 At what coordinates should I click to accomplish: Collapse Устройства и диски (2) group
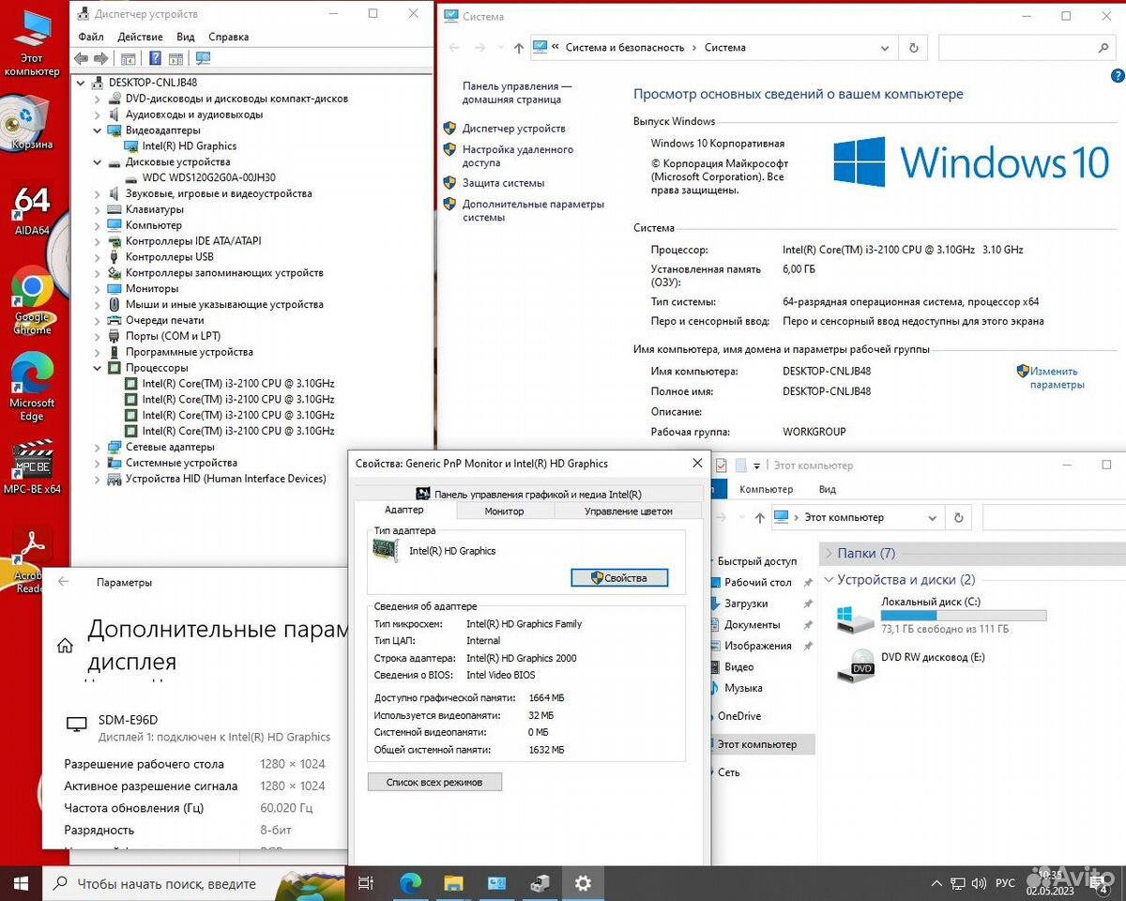pyautogui.click(x=828, y=580)
